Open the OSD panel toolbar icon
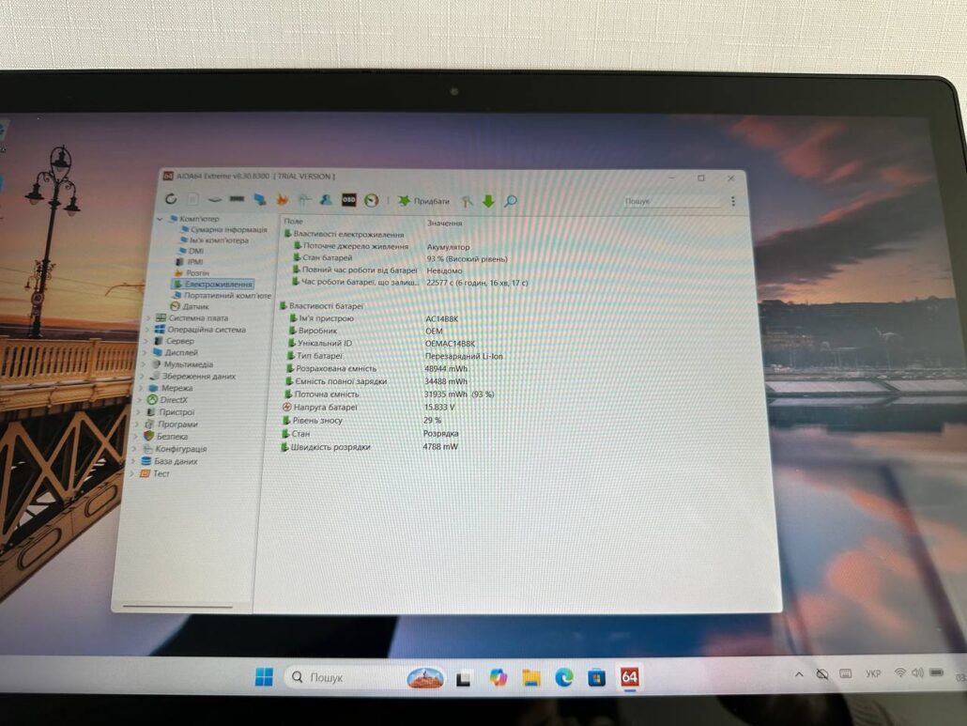967x726 pixels. point(349,200)
